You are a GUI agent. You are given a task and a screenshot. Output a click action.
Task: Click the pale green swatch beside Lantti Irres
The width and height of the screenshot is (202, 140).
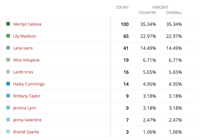pos(8,72)
